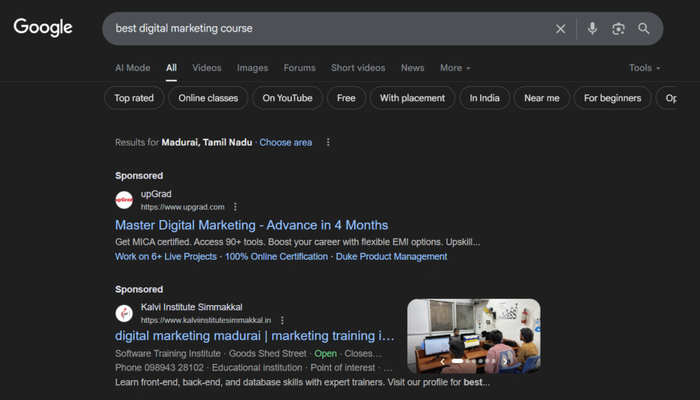Open 100% Online Certification sitelink
This screenshot has height=400, width=700.
[276, 256]
